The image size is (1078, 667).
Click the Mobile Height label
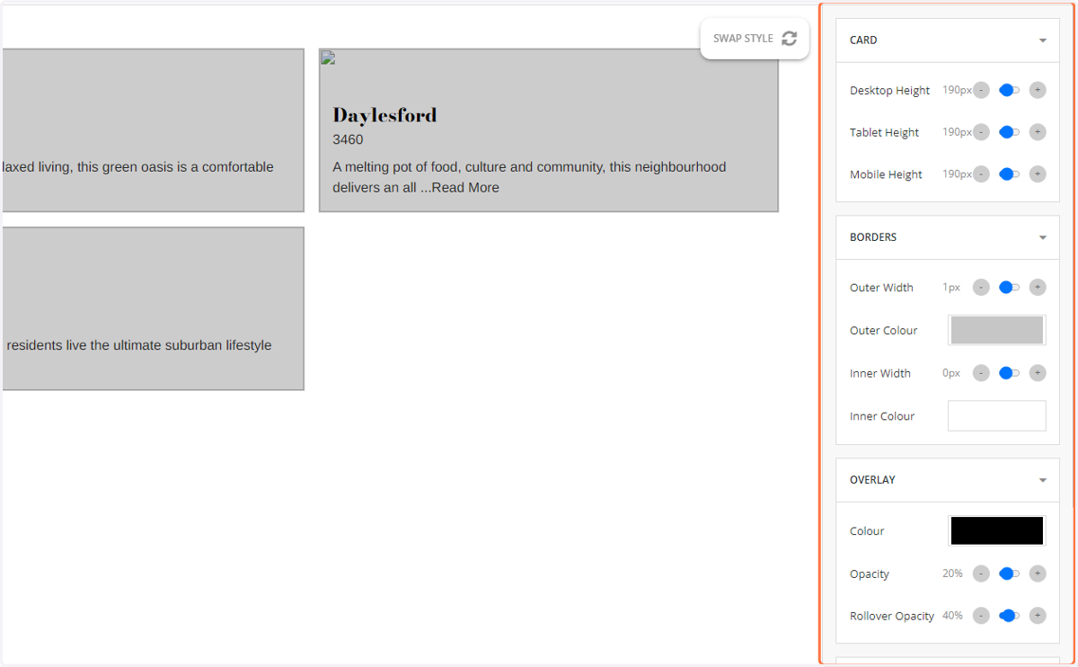point(886,175)
